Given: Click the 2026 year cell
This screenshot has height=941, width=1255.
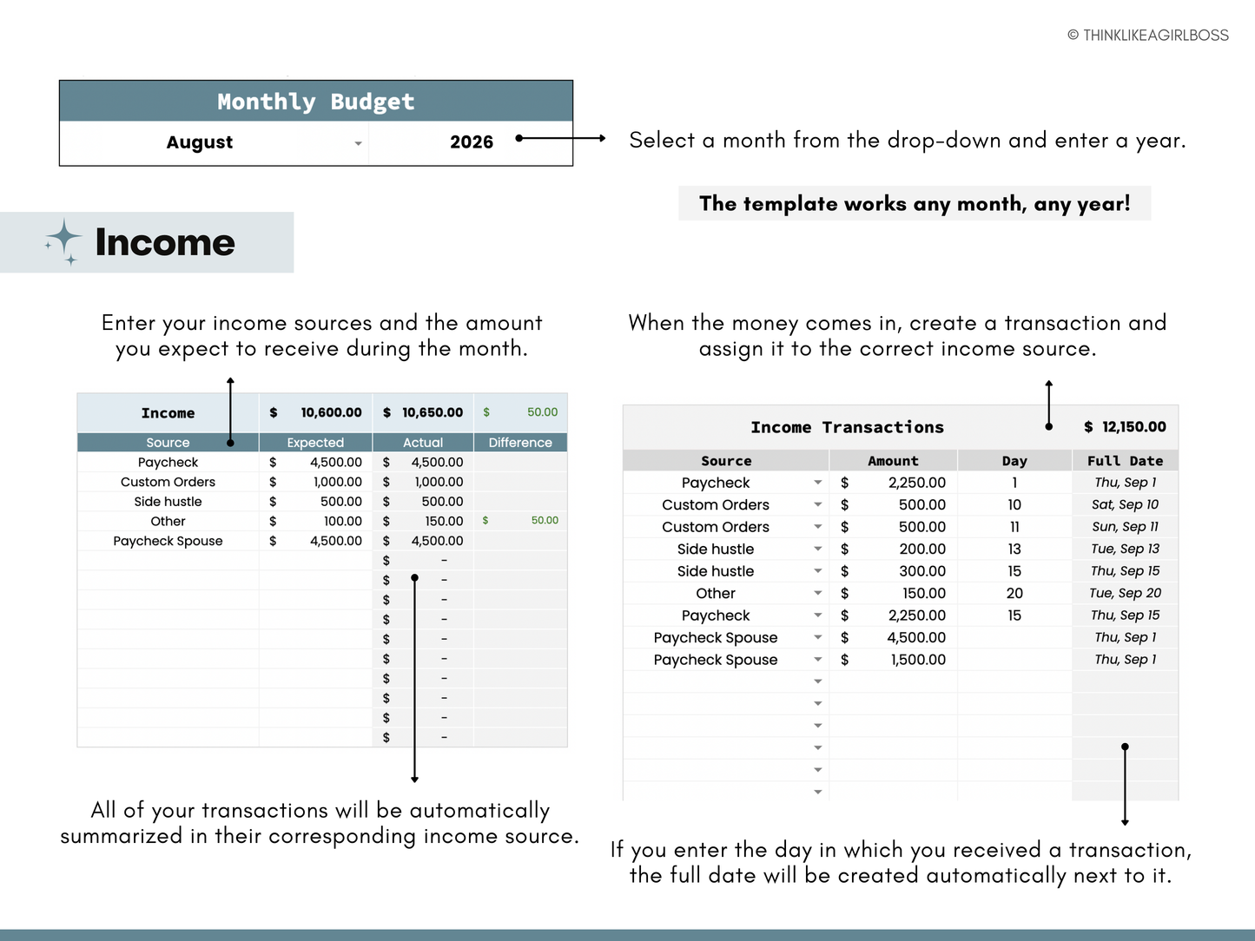Looking at the screenshot, I should 471,142.
